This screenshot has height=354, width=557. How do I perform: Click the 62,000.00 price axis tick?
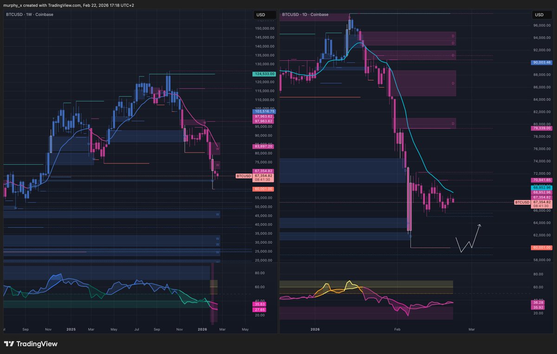(x=543, y=235)
